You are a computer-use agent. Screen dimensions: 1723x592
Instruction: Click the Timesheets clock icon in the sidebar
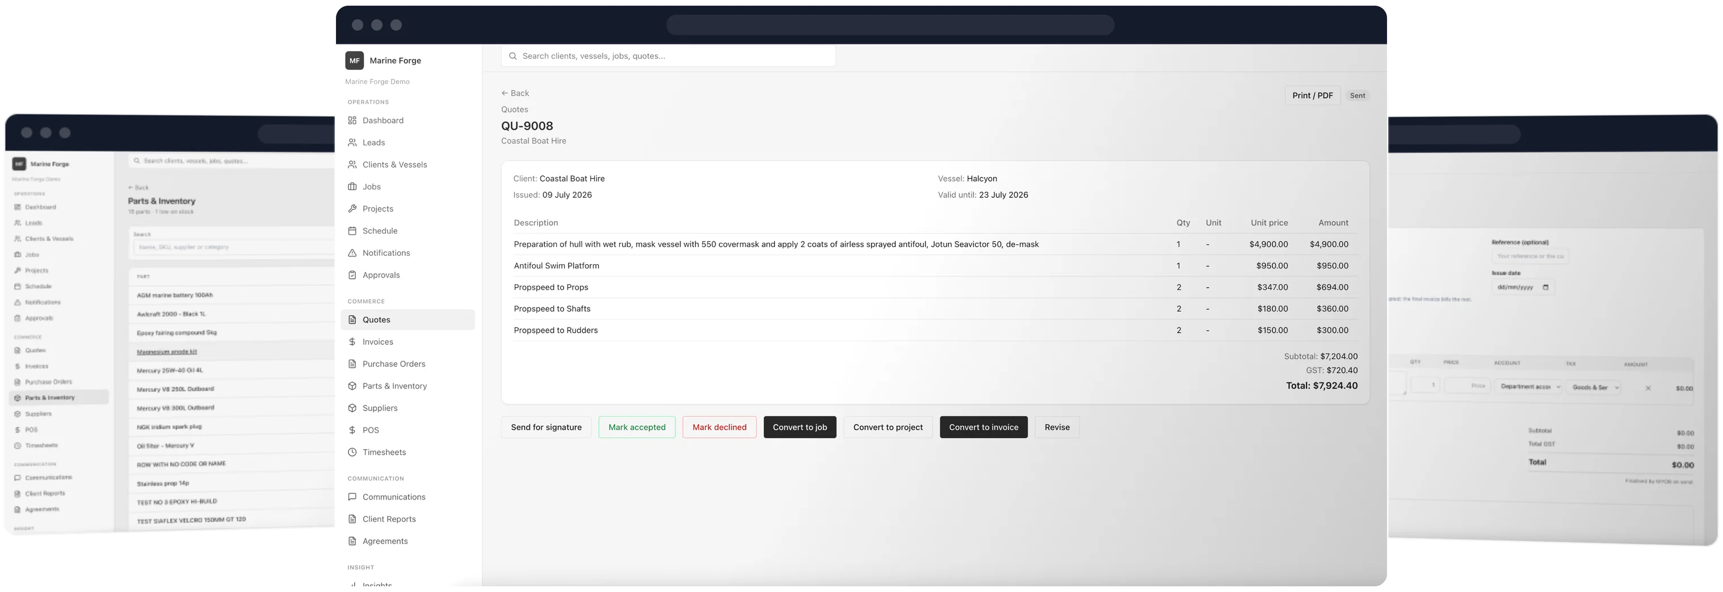pyautogui.click(x=352, y=452)
